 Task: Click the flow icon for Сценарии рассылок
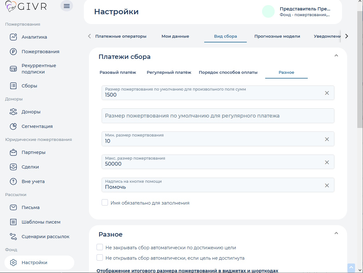(13, 237)
